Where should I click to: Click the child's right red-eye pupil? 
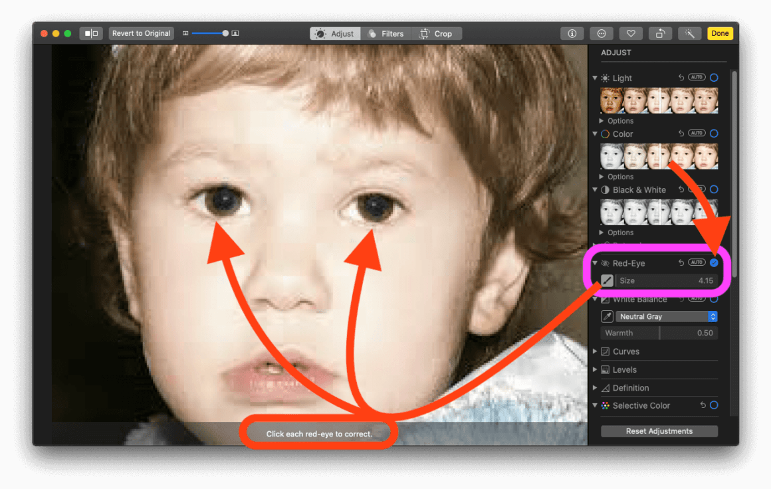pos(375,204)
